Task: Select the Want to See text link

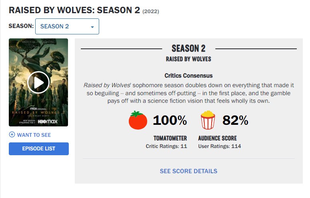Action: click(x=34, y=135)
